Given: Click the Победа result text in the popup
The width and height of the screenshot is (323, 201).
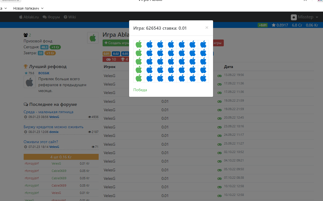Looking at the screenshot, I should point(140,90).
